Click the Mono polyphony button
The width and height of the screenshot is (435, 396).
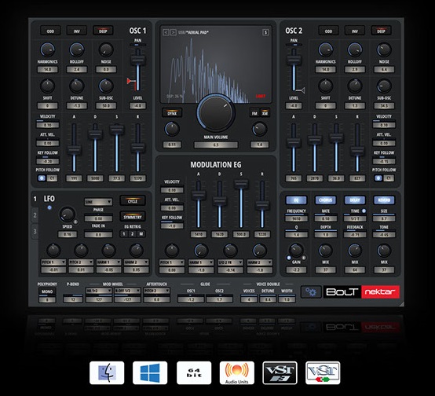click(47, 291)
